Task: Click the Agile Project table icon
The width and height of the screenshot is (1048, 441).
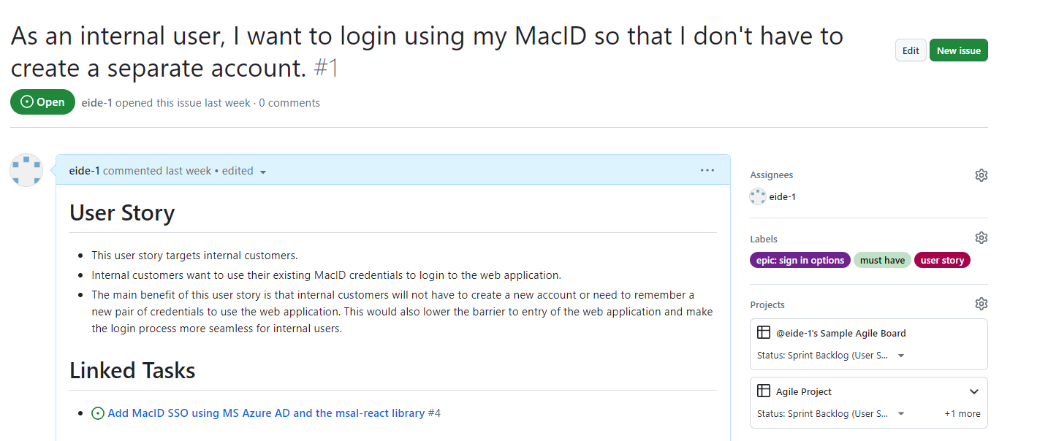Action: click(x=764, y=391)
